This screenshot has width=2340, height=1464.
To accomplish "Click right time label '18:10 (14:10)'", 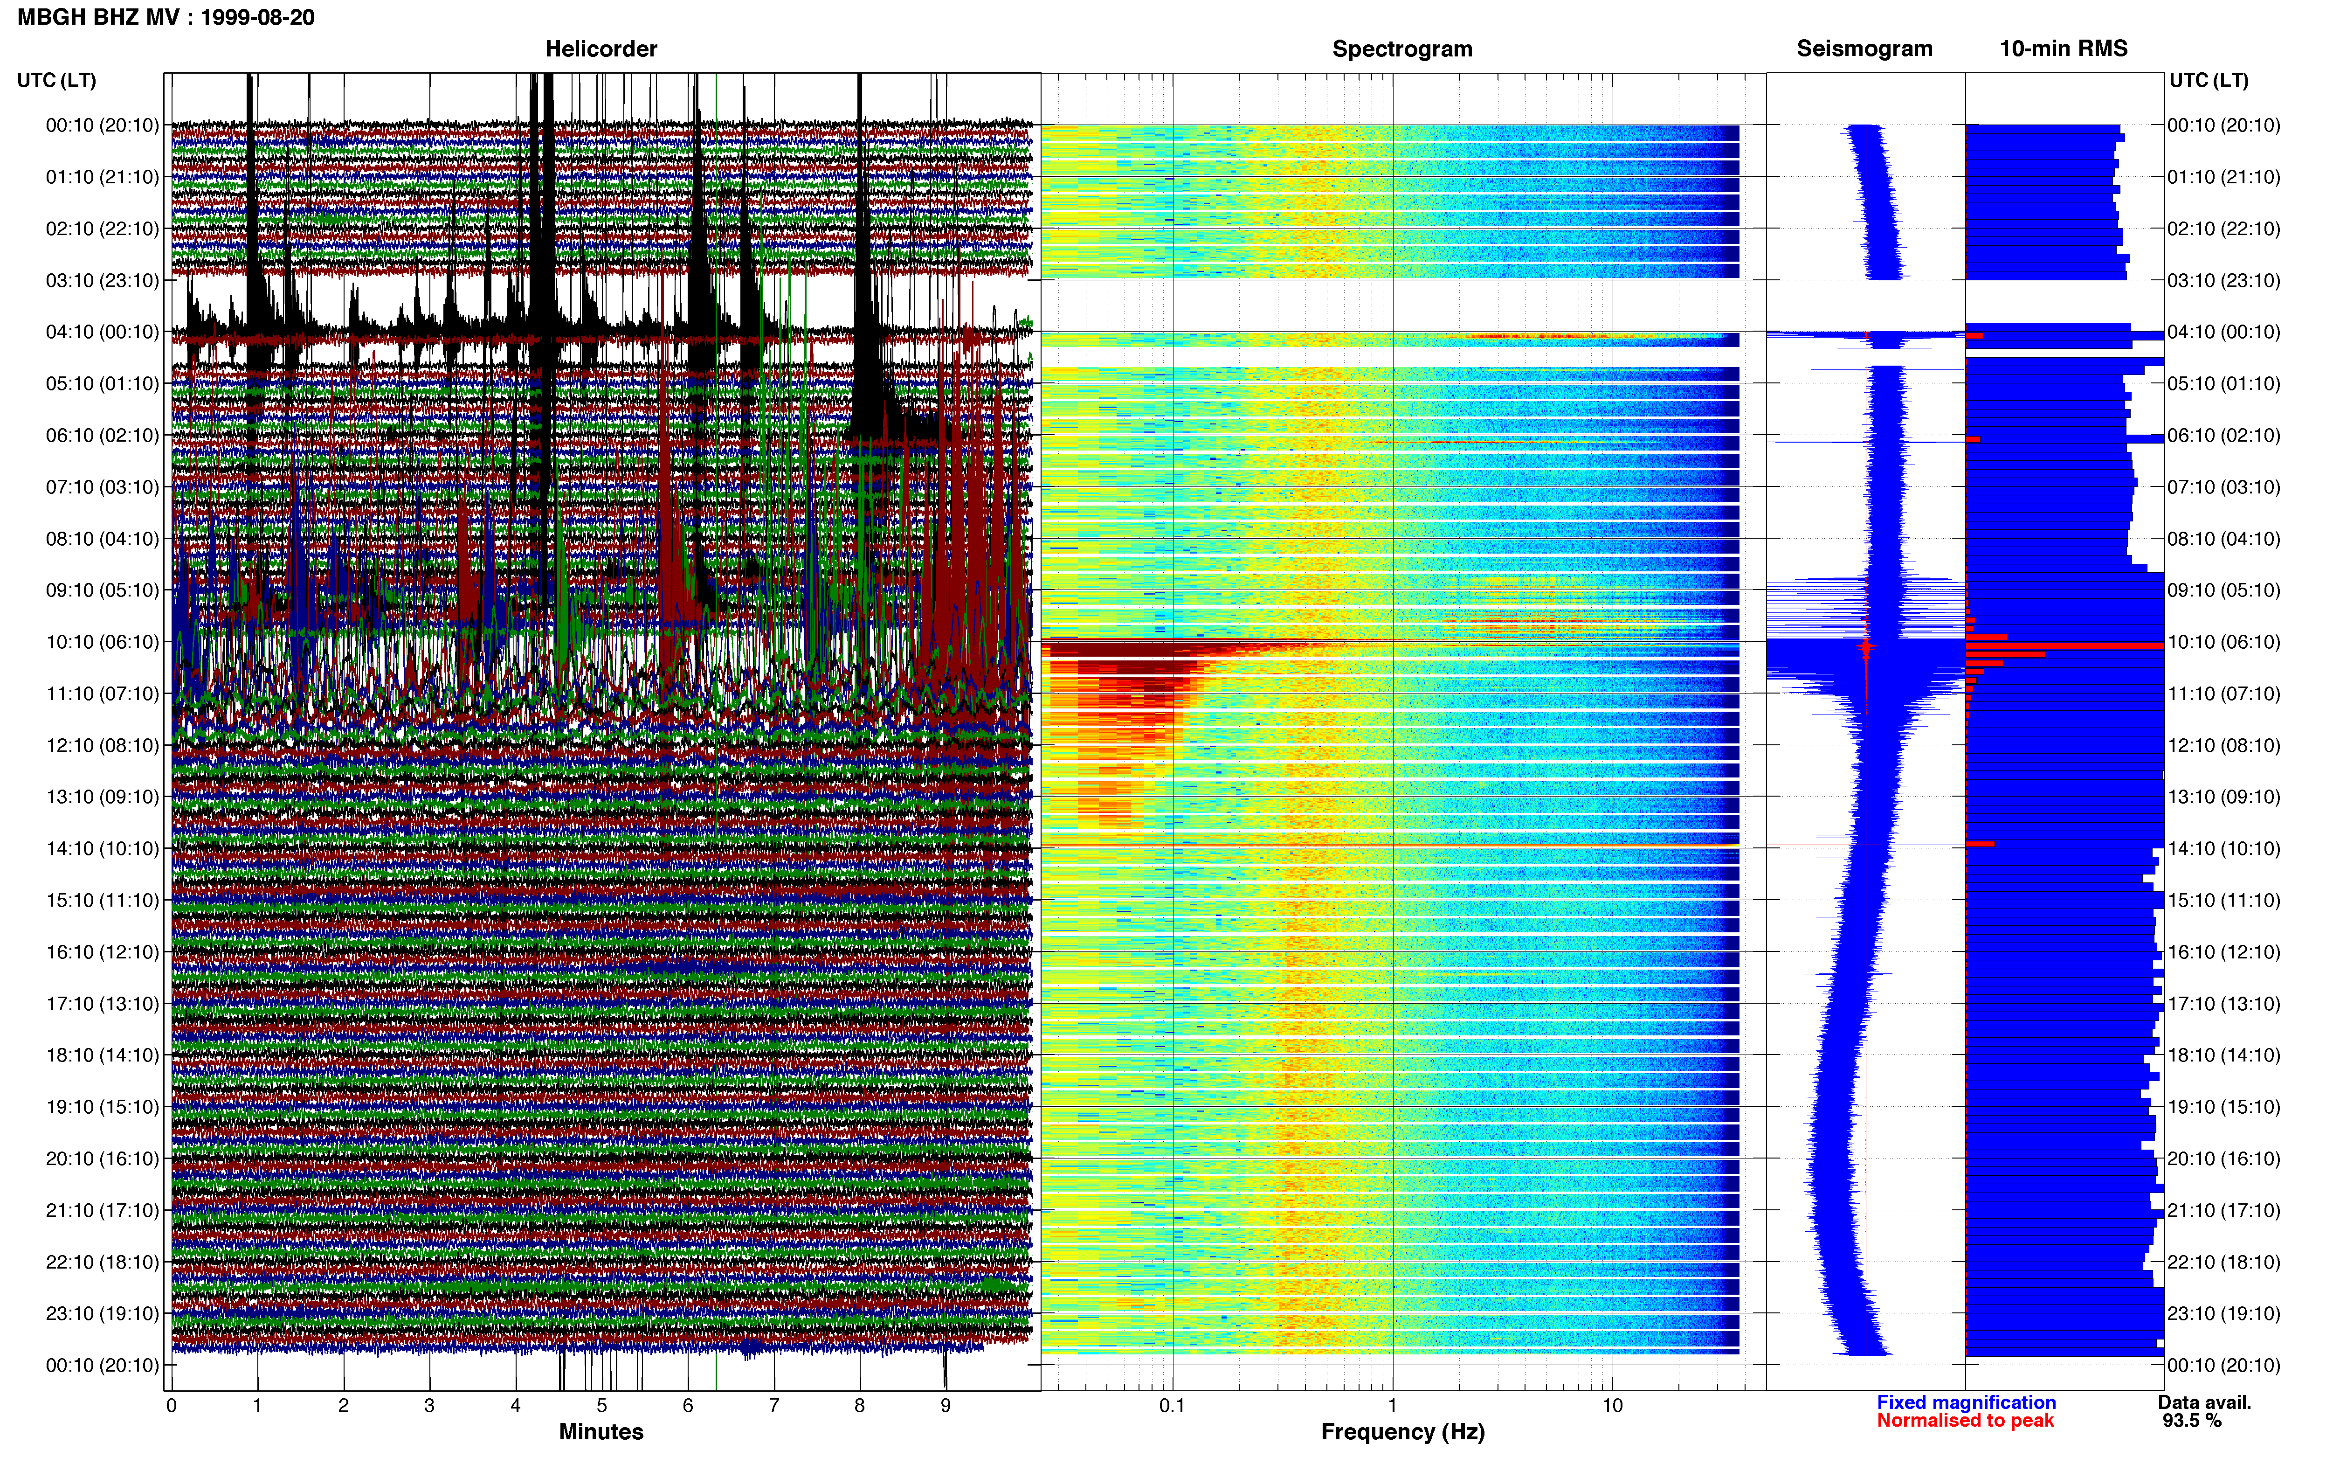I will pyautogui.click(x=2224, y=1055).
